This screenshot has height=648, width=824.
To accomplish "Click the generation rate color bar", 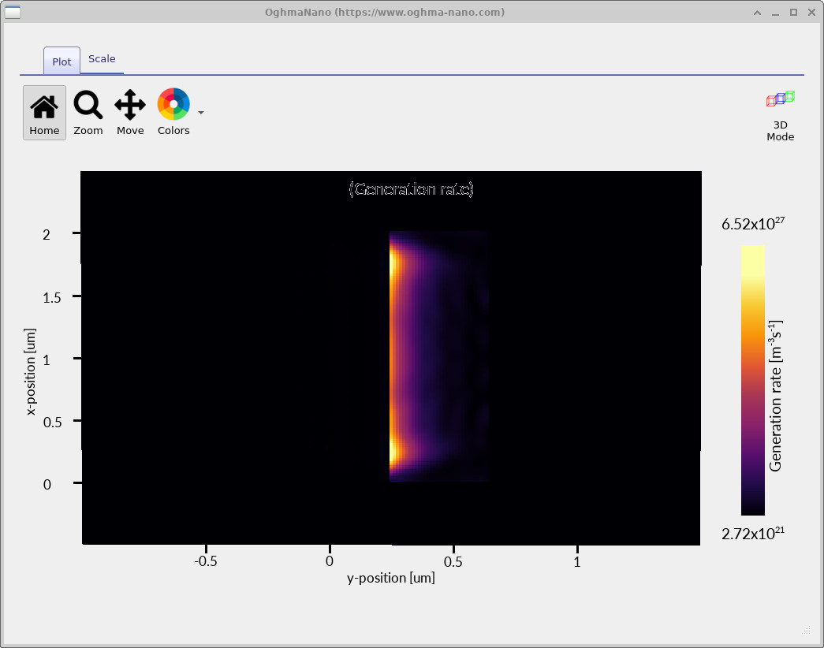I will pos(752,380).
